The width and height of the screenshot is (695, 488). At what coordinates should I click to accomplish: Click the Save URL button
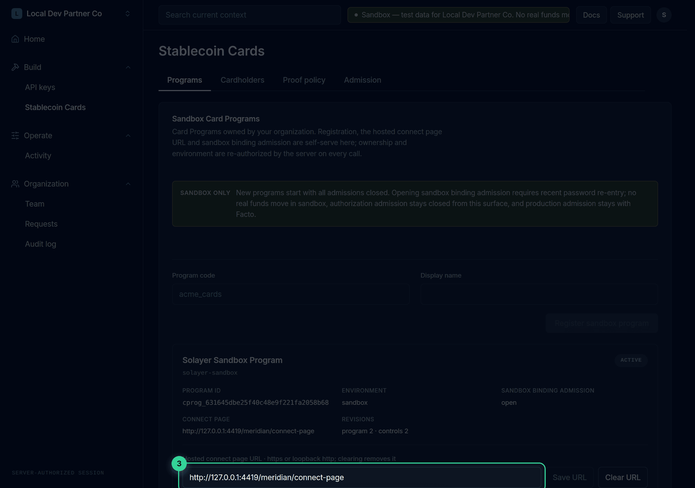pos(569,477)
